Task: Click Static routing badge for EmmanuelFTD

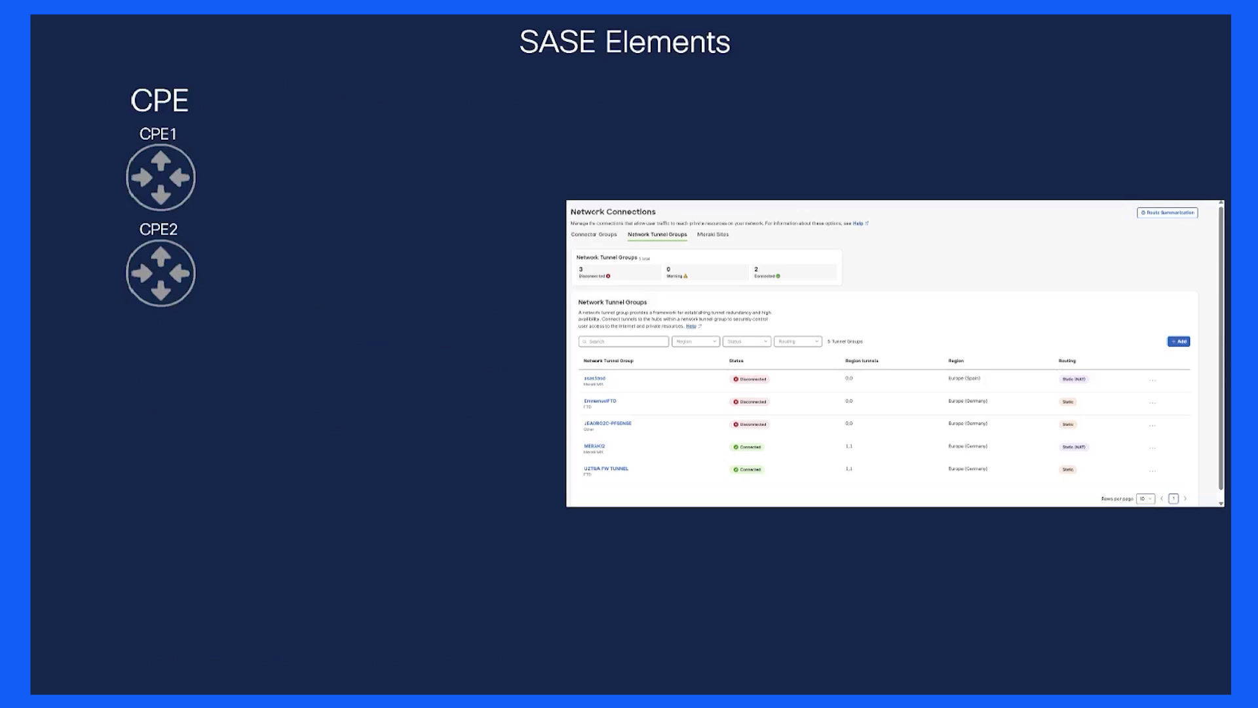Action: [x=1068, y=402]
